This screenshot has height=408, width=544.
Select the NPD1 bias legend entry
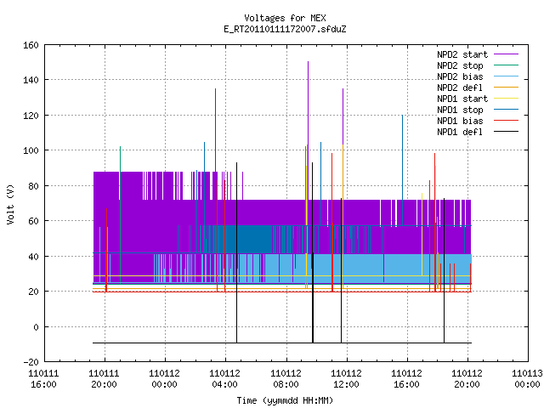point(478,121)
